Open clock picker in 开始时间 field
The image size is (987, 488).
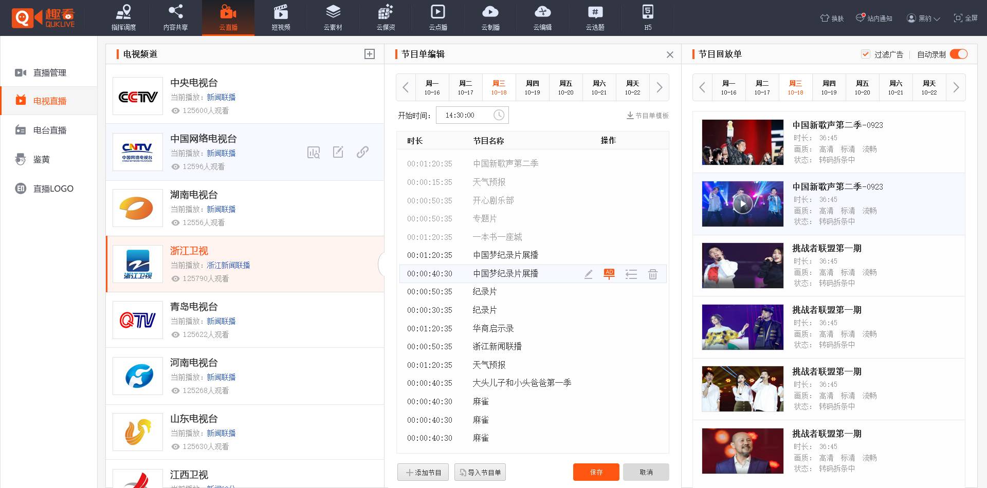[x=499, y=115]
